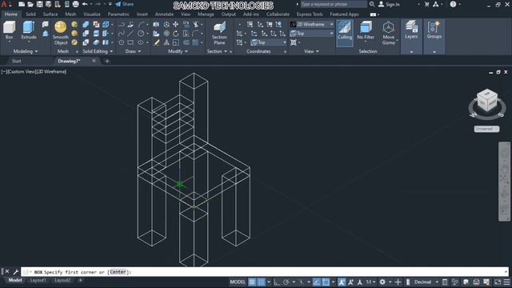
Task: Click the Sign In button
Action: click(389, 4)
